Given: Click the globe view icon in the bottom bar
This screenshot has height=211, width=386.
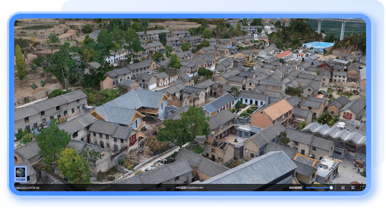Looking at the screenshot, I should pyautogui.click(x=353, y=188).
